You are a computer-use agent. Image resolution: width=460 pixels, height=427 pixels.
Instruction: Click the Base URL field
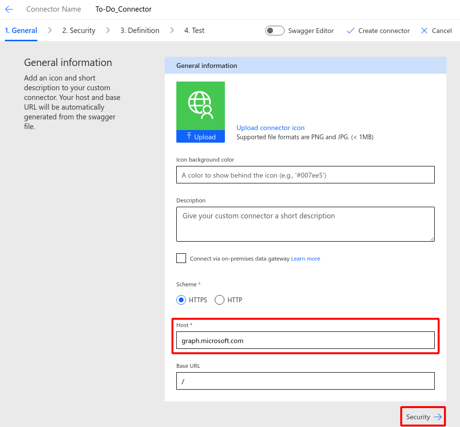pyautogui.click(x=306, y=381)
